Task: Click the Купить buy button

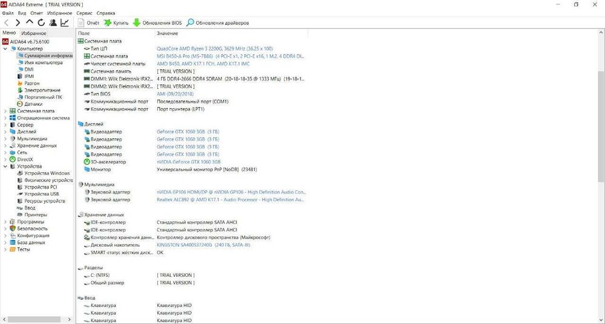Action: [x=117, y=23]
